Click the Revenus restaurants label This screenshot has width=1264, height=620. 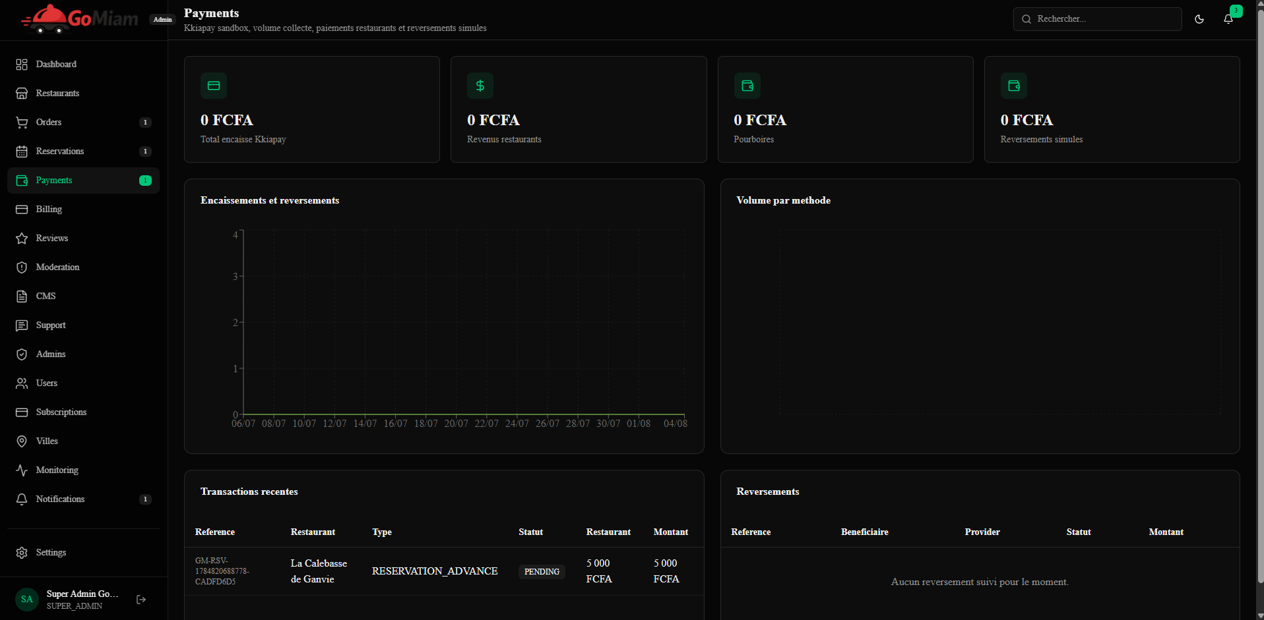(x=504, y=140)
